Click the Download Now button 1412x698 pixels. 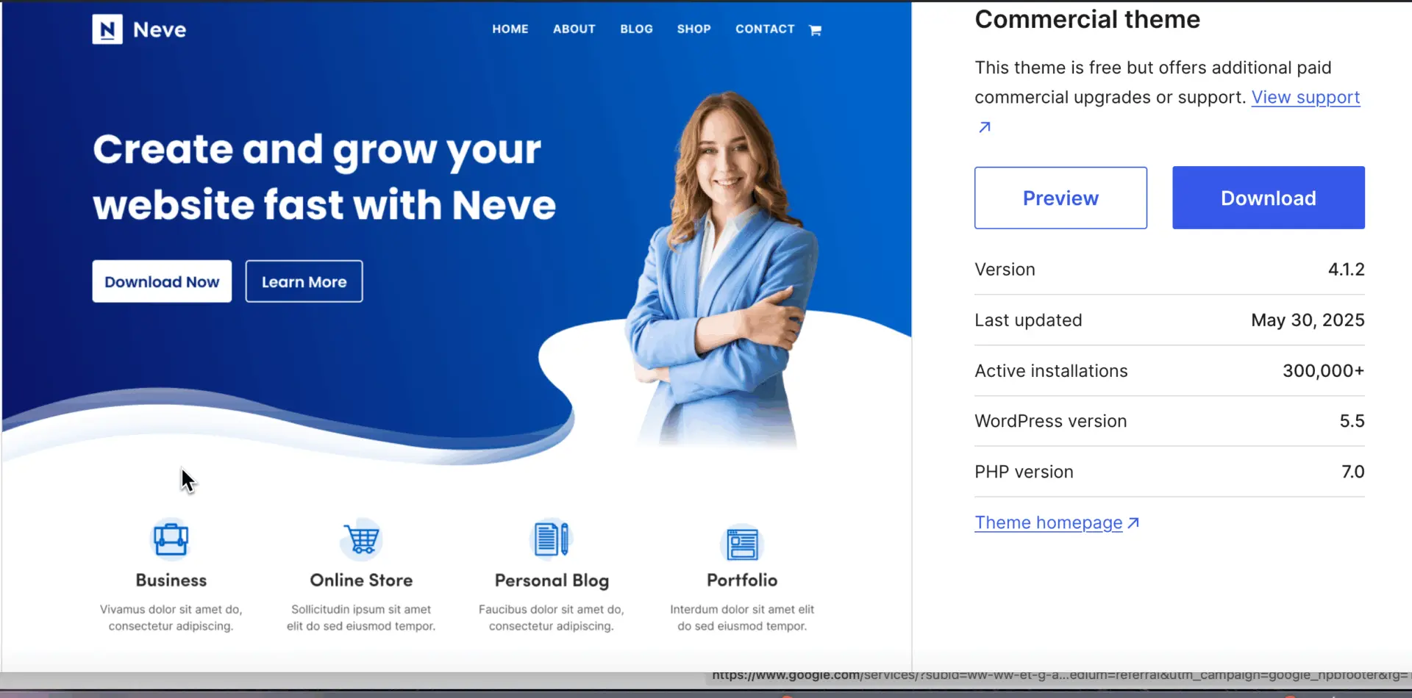click(161, 281)
